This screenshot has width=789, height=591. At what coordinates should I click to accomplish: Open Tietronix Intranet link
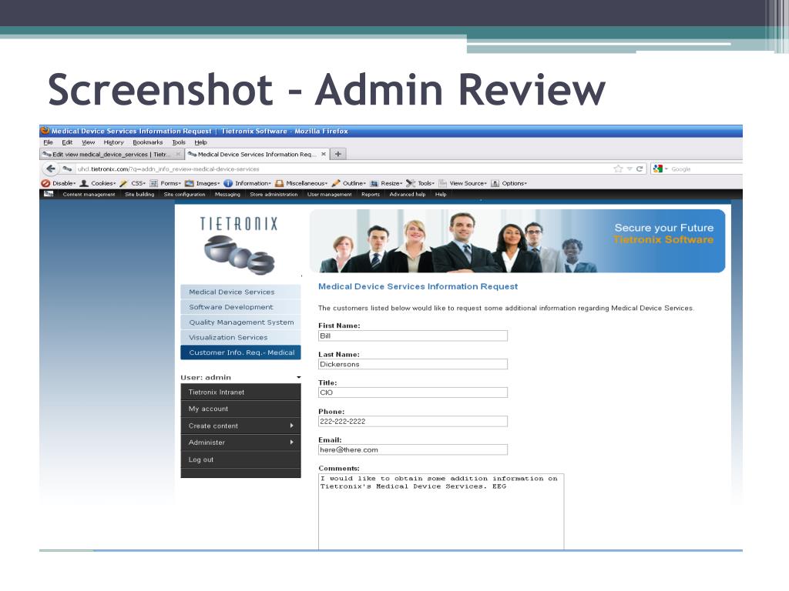pos(240,392)
